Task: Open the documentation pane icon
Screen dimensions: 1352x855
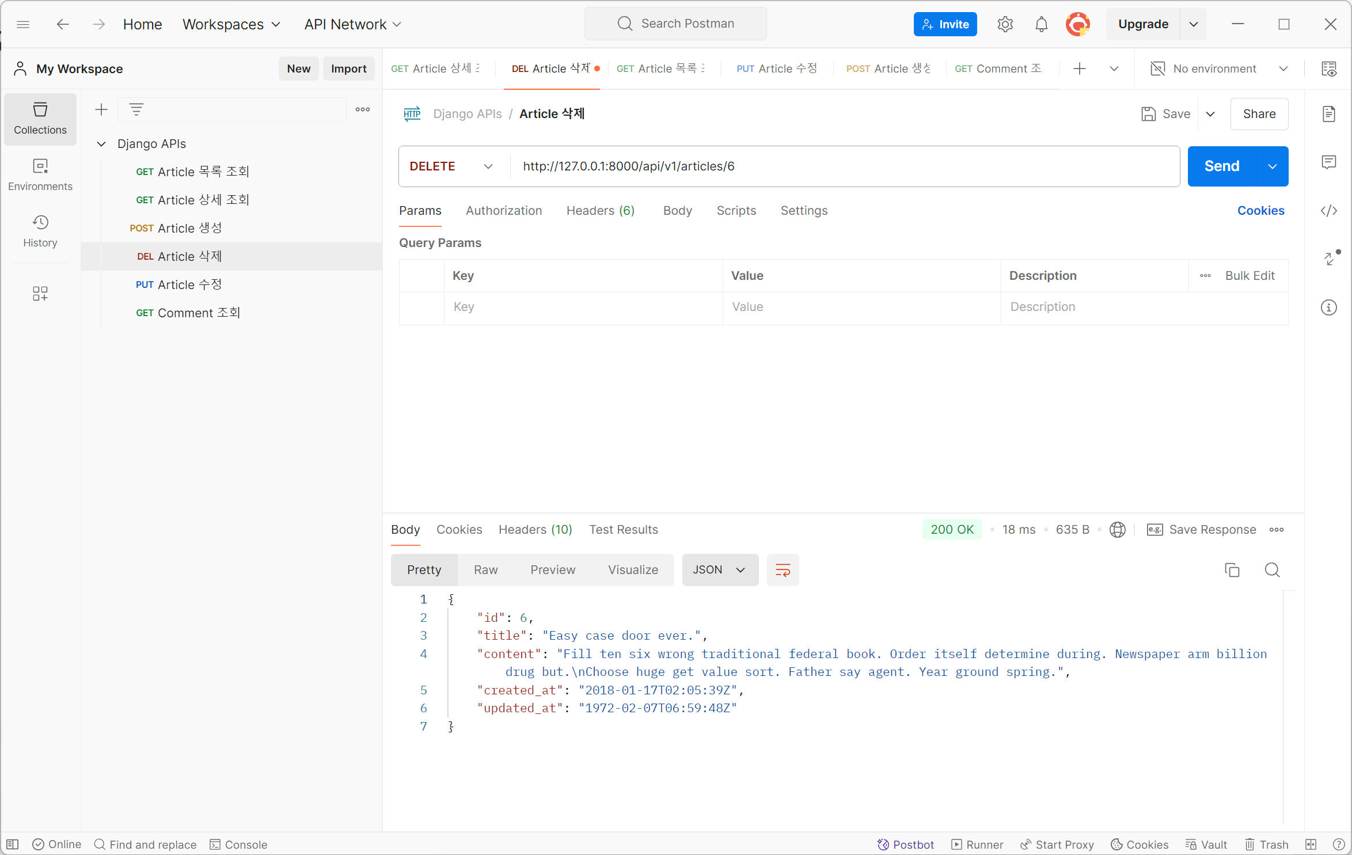Action: pyautogui.click(x=1329, y=114)
